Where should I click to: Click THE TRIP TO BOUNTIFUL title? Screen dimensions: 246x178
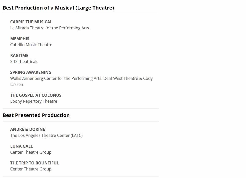(35, 163)
